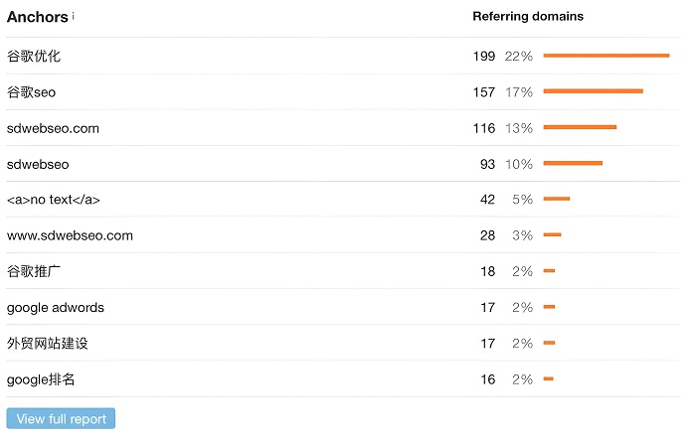
Task: Click the 199 referring domains count
Action: [x=484, y=57]
